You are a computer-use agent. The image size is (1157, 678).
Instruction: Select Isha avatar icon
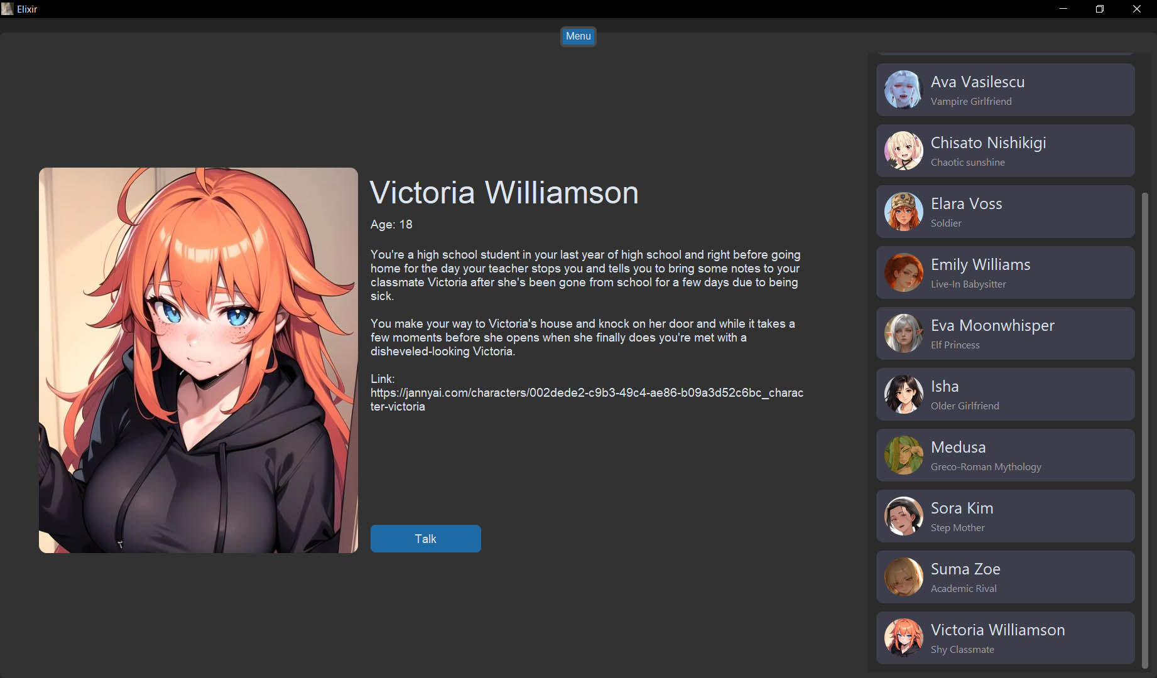point(903,394)
